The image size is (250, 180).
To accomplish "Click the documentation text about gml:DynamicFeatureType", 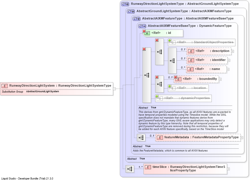I will pyautogui.click(x=185, y=121).
